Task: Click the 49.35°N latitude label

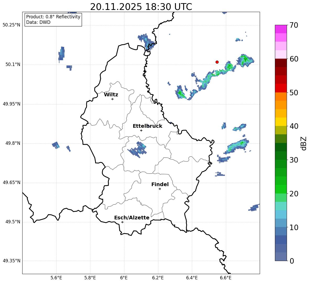Action: 12,261
